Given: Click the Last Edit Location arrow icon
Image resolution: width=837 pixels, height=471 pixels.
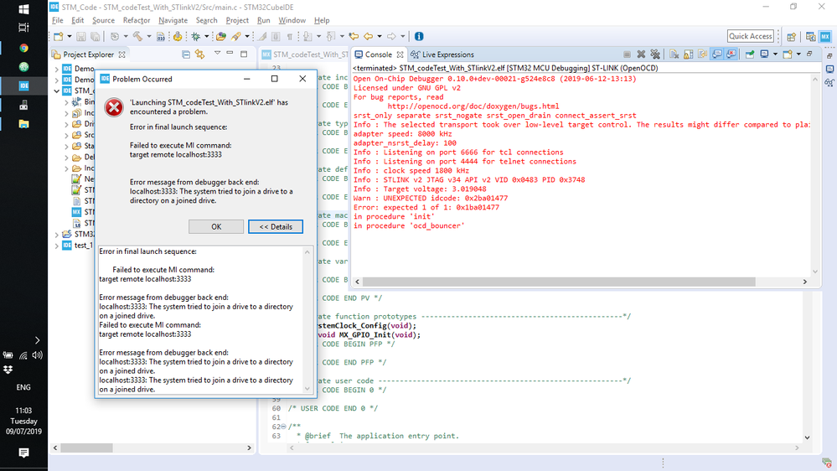Looking at the screenshot, I should point(354,36).
